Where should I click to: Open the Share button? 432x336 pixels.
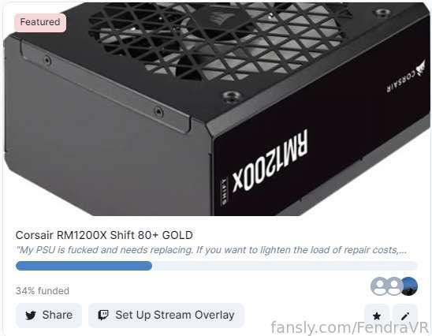(x=49, y=315)
